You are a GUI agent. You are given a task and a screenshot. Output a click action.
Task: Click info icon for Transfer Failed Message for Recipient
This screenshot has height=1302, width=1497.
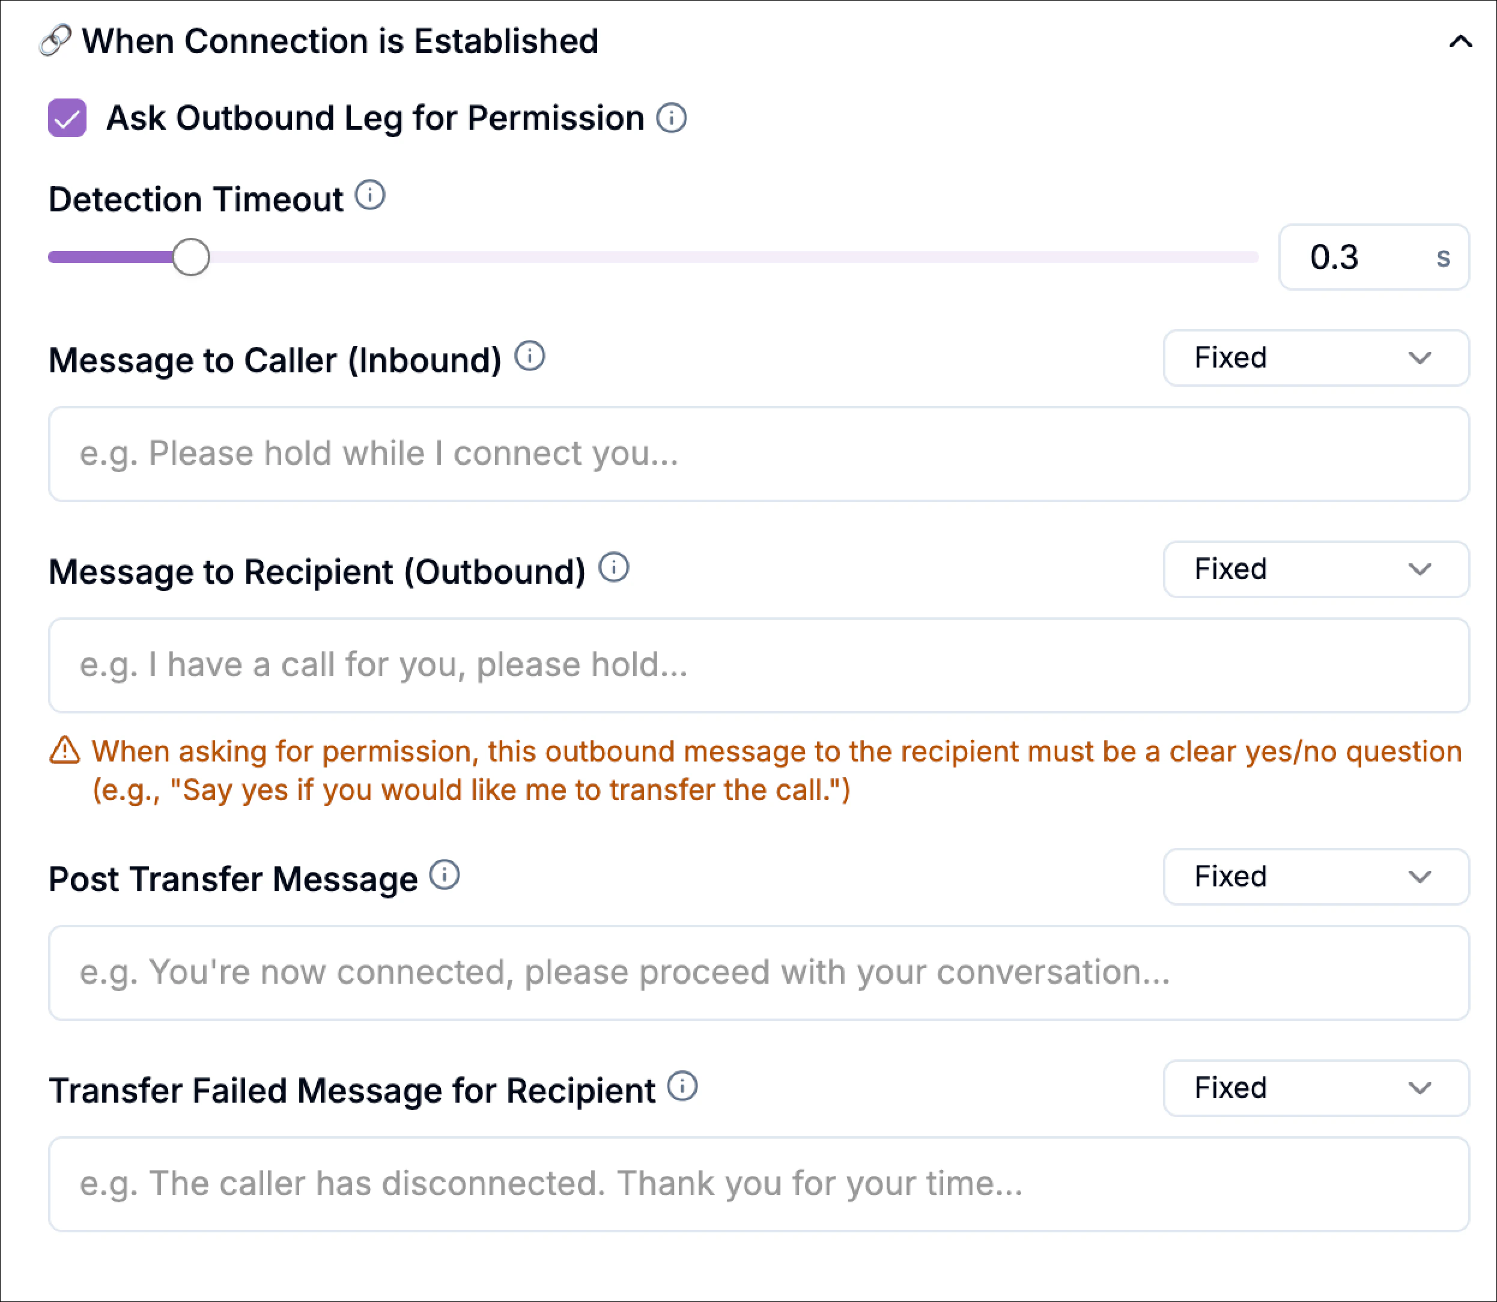[x=682, y=1086]
